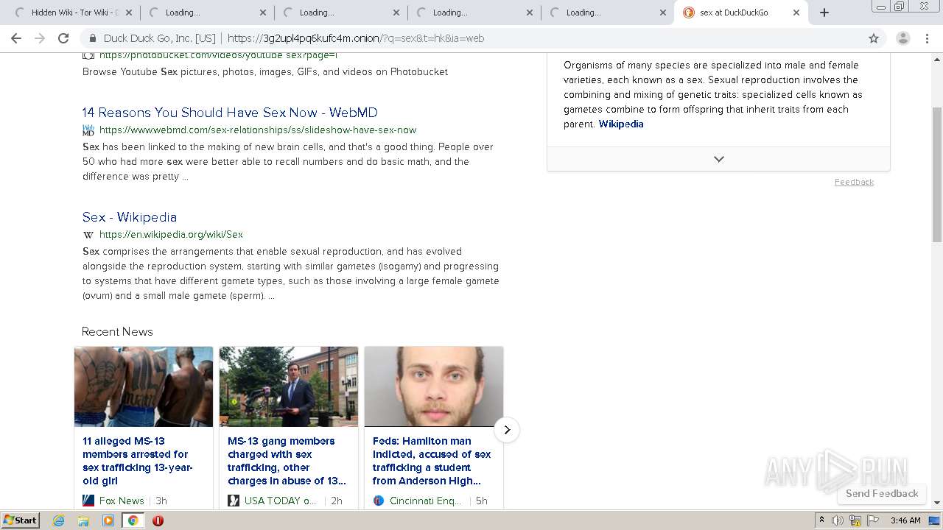View the site security lock info
Screen dimensions: 943x530
(x=93, y=38)
